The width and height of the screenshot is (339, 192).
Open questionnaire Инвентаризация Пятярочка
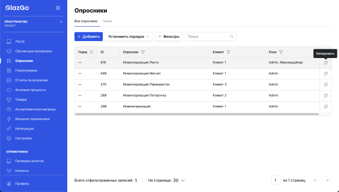coord(144,95)
